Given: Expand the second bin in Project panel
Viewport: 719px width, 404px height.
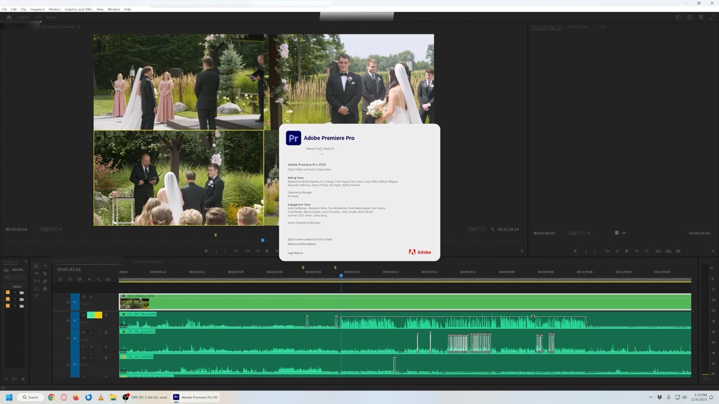Looking at the screenshot, I should [x=15, y=299].
